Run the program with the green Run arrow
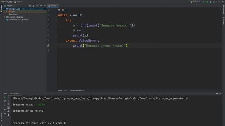The width and height of the screenshot is (225, 126). click(204, 2)
